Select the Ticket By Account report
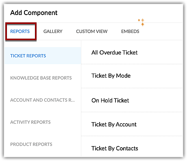This screenshot has width=187, height=161. (x=114, y=124)
